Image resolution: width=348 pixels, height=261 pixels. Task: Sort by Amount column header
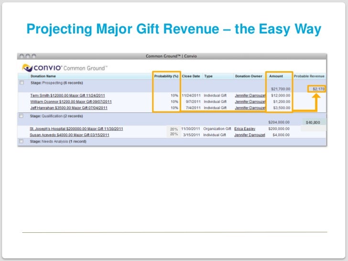pos(276,76)
